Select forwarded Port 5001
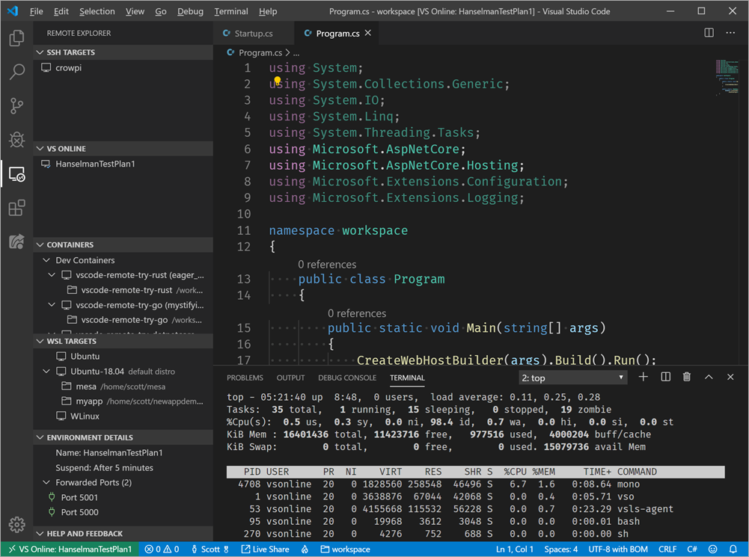 (x=123, y=497)
